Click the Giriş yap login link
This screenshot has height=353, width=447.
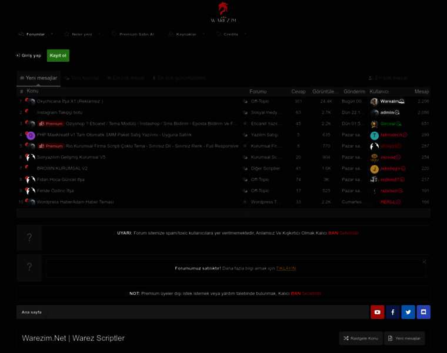click(28, 55)
